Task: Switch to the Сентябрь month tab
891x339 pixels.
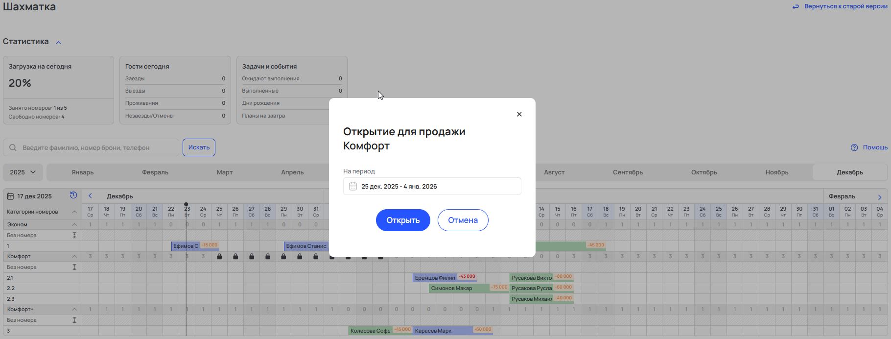Action: 628,172
